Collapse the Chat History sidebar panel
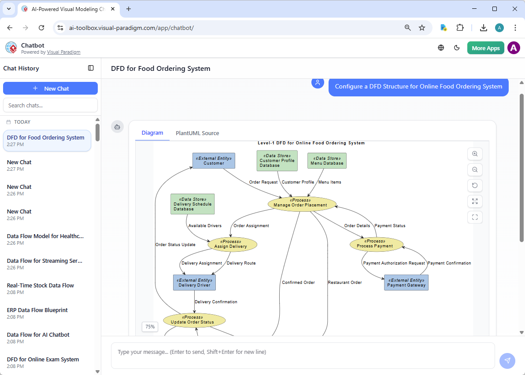 coord(91,68)
